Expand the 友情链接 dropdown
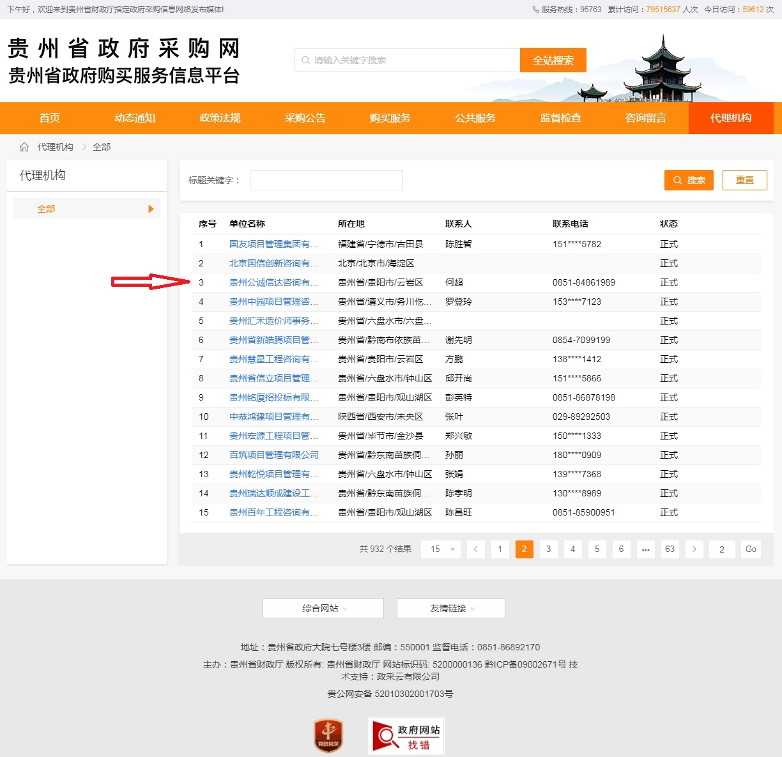Image resolution: width=782 pixels, height=757 pixels. tap(451, 608)
